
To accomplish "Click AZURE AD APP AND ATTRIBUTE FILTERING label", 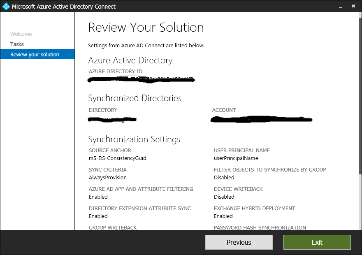I will tap(141, 189).
